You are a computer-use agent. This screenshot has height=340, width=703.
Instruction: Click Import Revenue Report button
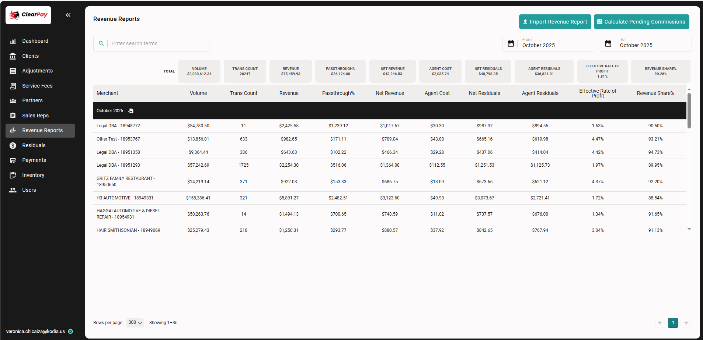tap(555, 22)
